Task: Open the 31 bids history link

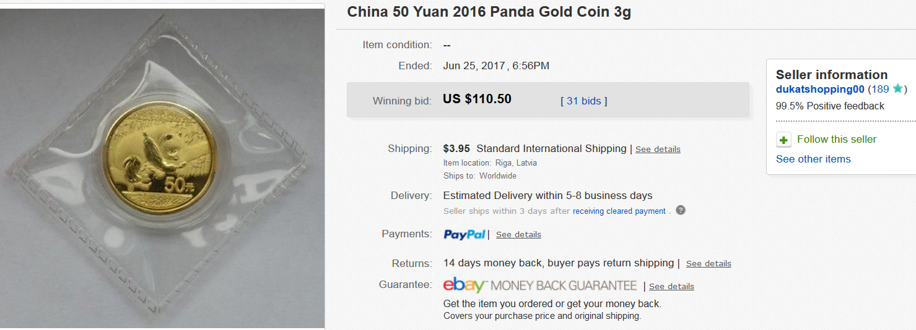Action: coord(583,101)
